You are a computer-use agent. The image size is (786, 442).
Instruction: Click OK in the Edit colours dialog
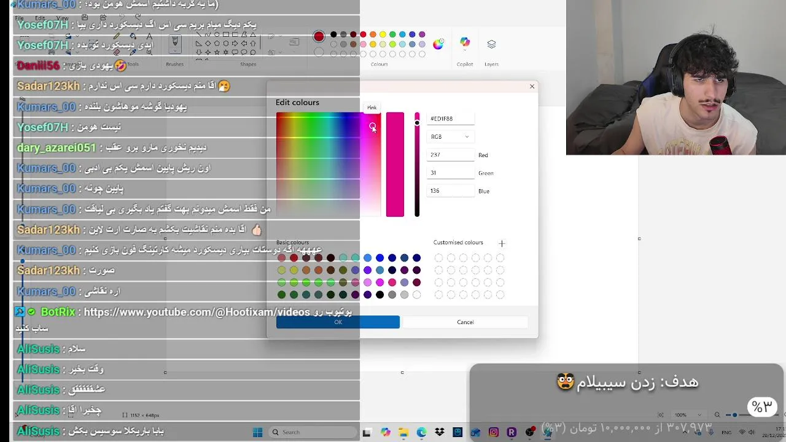[338, 322]
